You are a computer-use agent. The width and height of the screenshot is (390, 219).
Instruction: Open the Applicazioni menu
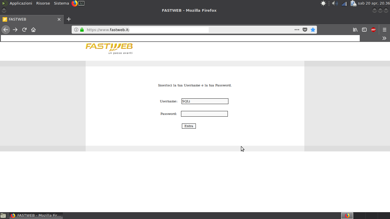click(21, 3)
